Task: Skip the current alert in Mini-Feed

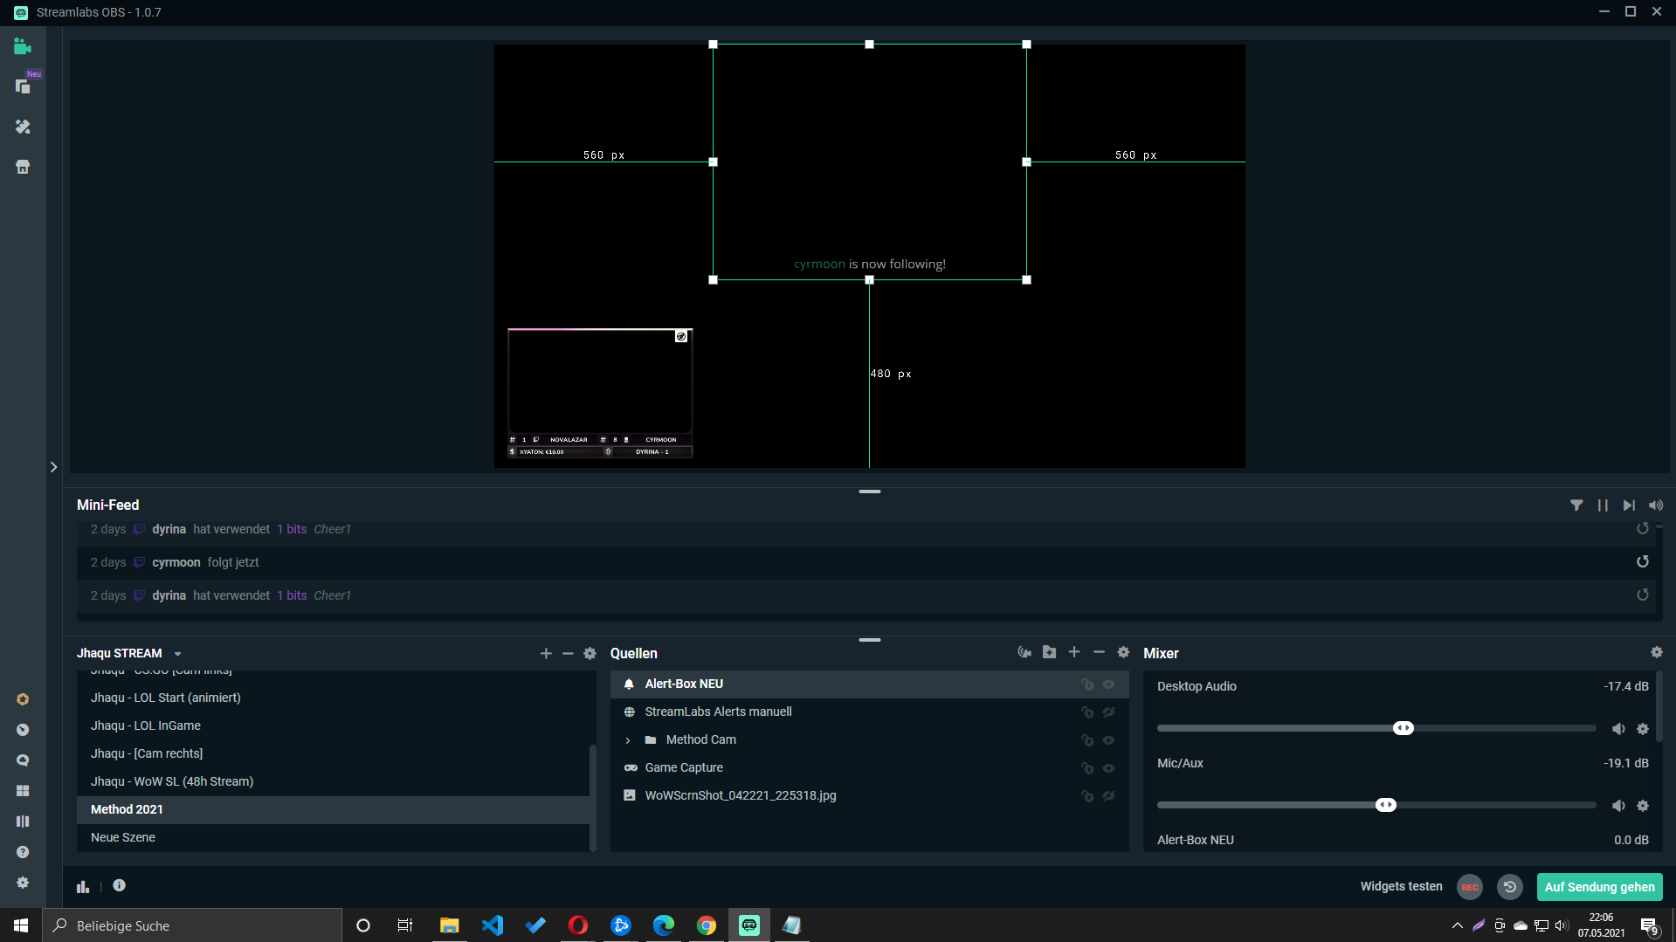Action: pos(1629,505)
